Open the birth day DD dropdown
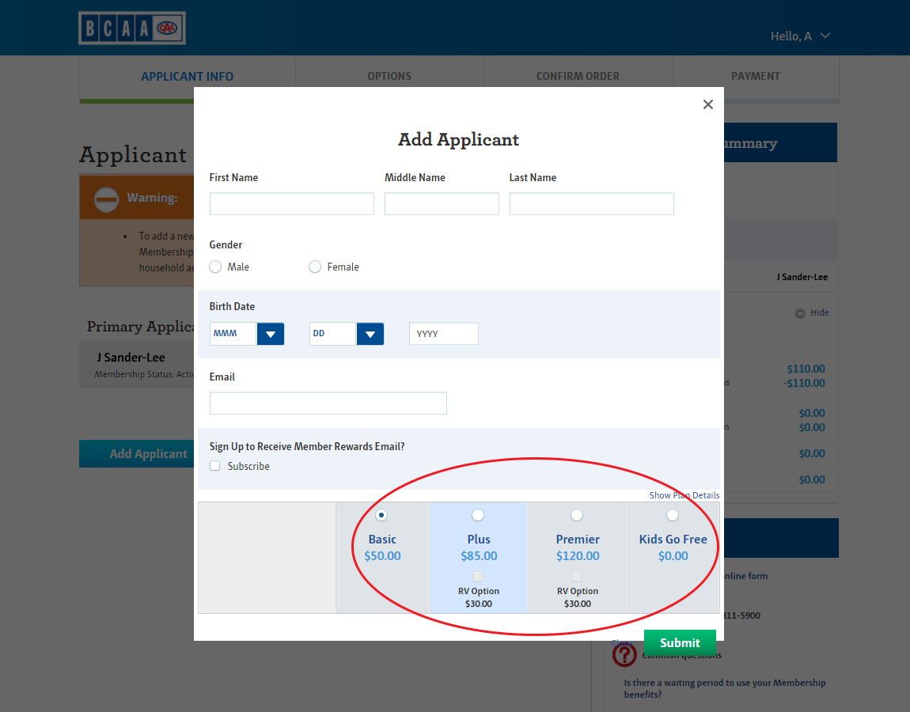 point(370,334)
